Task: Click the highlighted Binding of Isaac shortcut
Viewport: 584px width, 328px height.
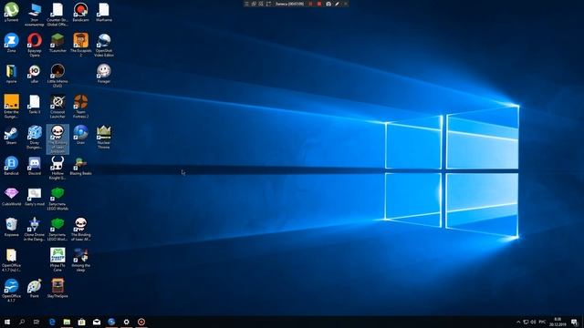Action: pos(57,139)
